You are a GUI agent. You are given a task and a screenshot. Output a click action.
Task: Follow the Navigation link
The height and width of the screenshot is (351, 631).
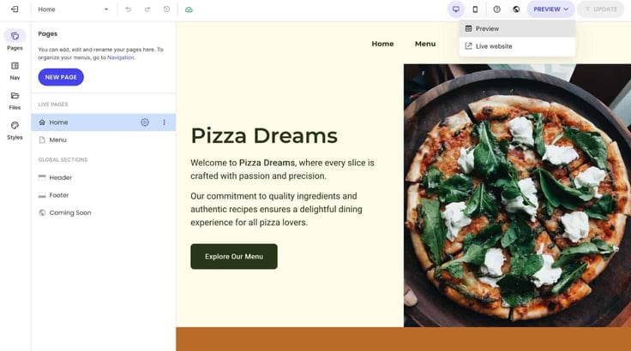pyautogui.click(x=120, y=57)
